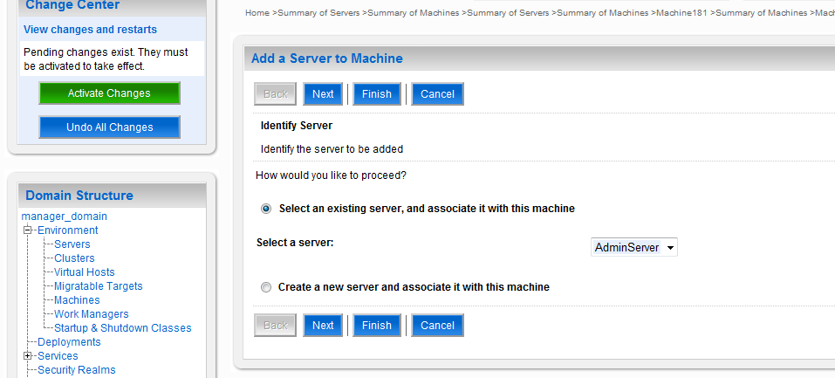The height and width of the screenshot is (378, 835).
Task: Open Security Realms tree item
Action: point(76,369)
